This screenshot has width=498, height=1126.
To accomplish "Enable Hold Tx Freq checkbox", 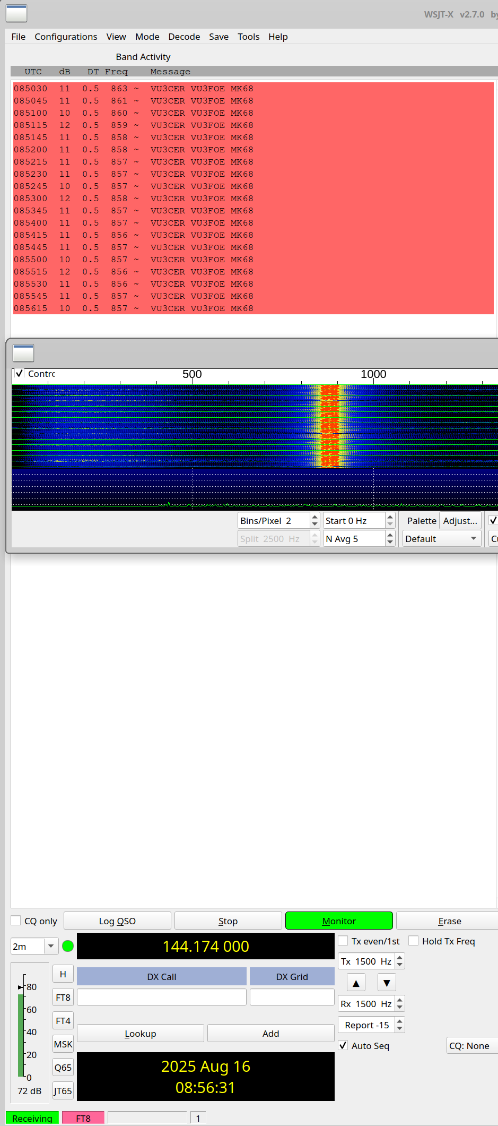I will [x=414, y=941].
